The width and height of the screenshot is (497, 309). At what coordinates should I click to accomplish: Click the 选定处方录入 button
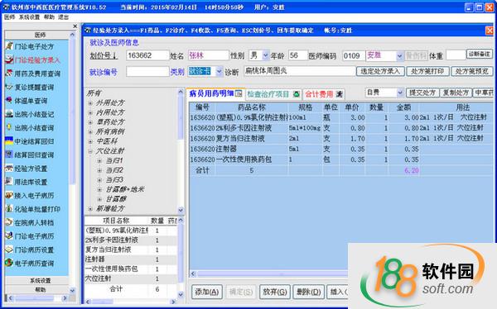(x=380, y=71)
